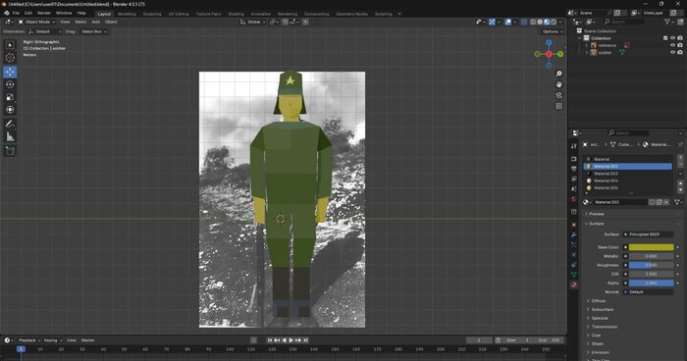This screenshot has width=687, height=361.
Task: Pick the Rotate tool
Action: click(10, 84)
